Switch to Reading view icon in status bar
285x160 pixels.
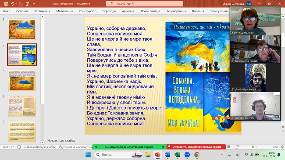pos(228,147)
